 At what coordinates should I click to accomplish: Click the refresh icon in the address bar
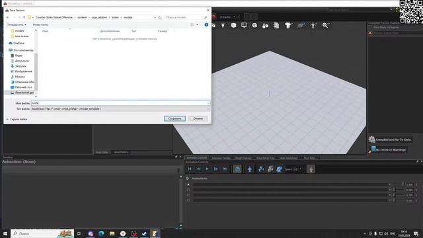tap(159, 17)
